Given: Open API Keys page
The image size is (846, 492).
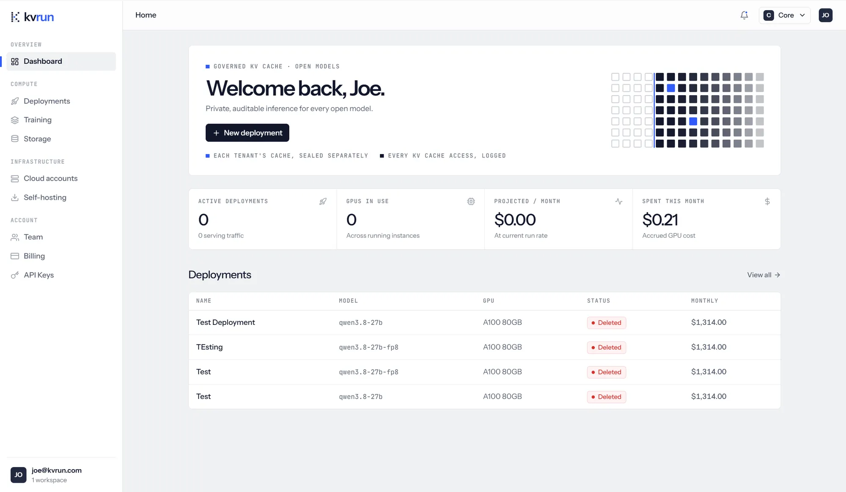Looking at the screenshot, I should 61,275.
